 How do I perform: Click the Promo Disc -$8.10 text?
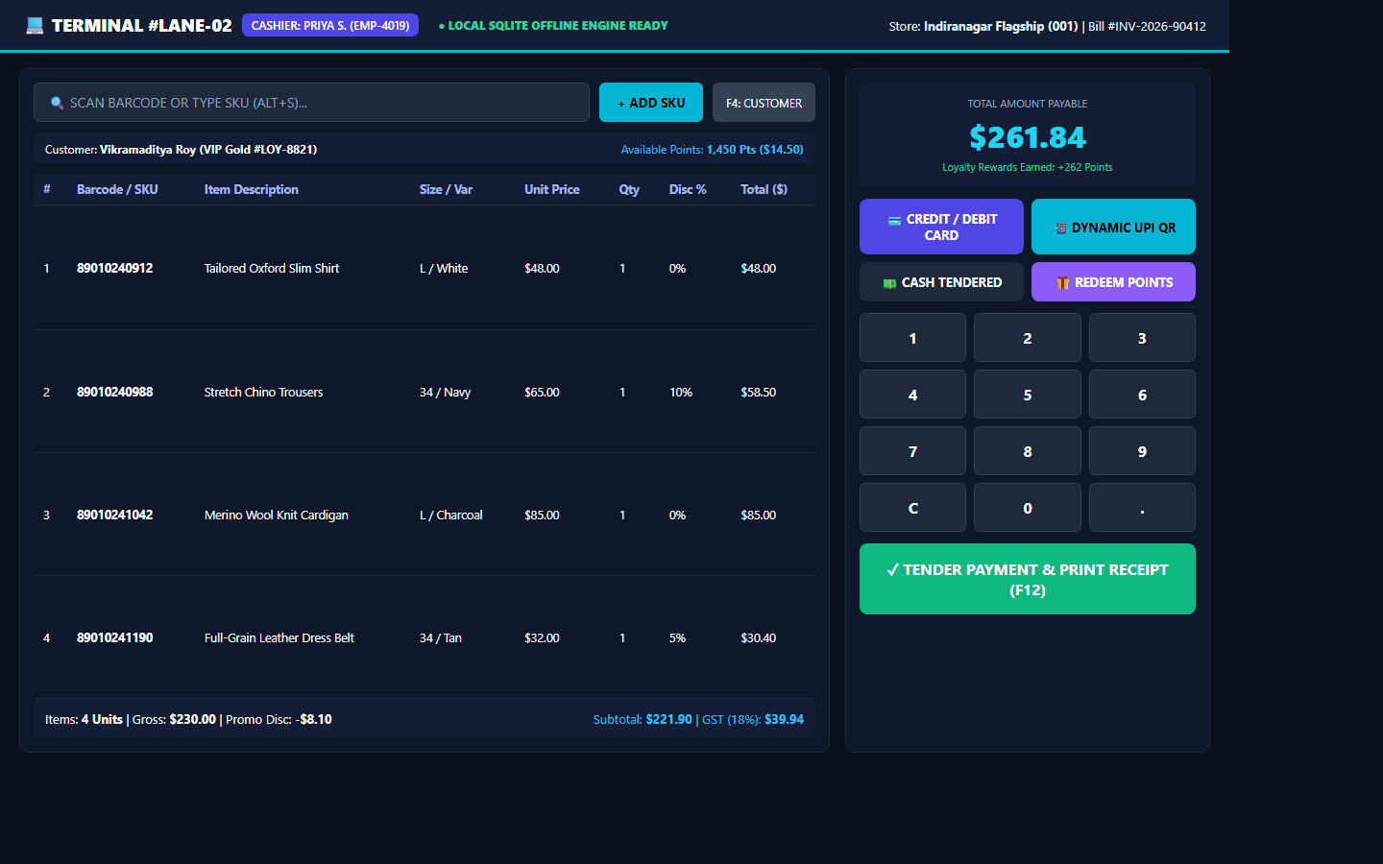pos(279,720)
